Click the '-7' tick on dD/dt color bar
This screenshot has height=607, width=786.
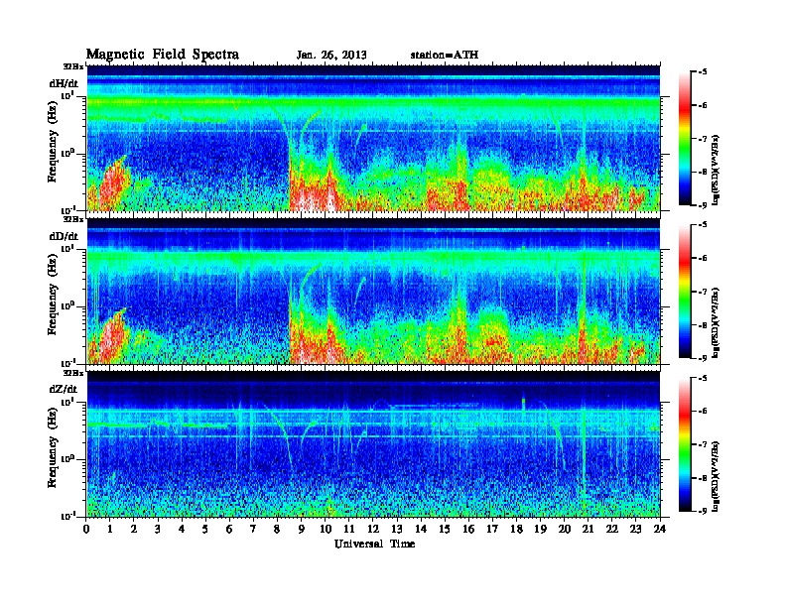704,292
